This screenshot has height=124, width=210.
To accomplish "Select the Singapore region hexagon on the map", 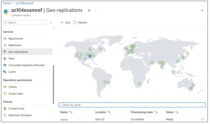I will pos(174,72).
